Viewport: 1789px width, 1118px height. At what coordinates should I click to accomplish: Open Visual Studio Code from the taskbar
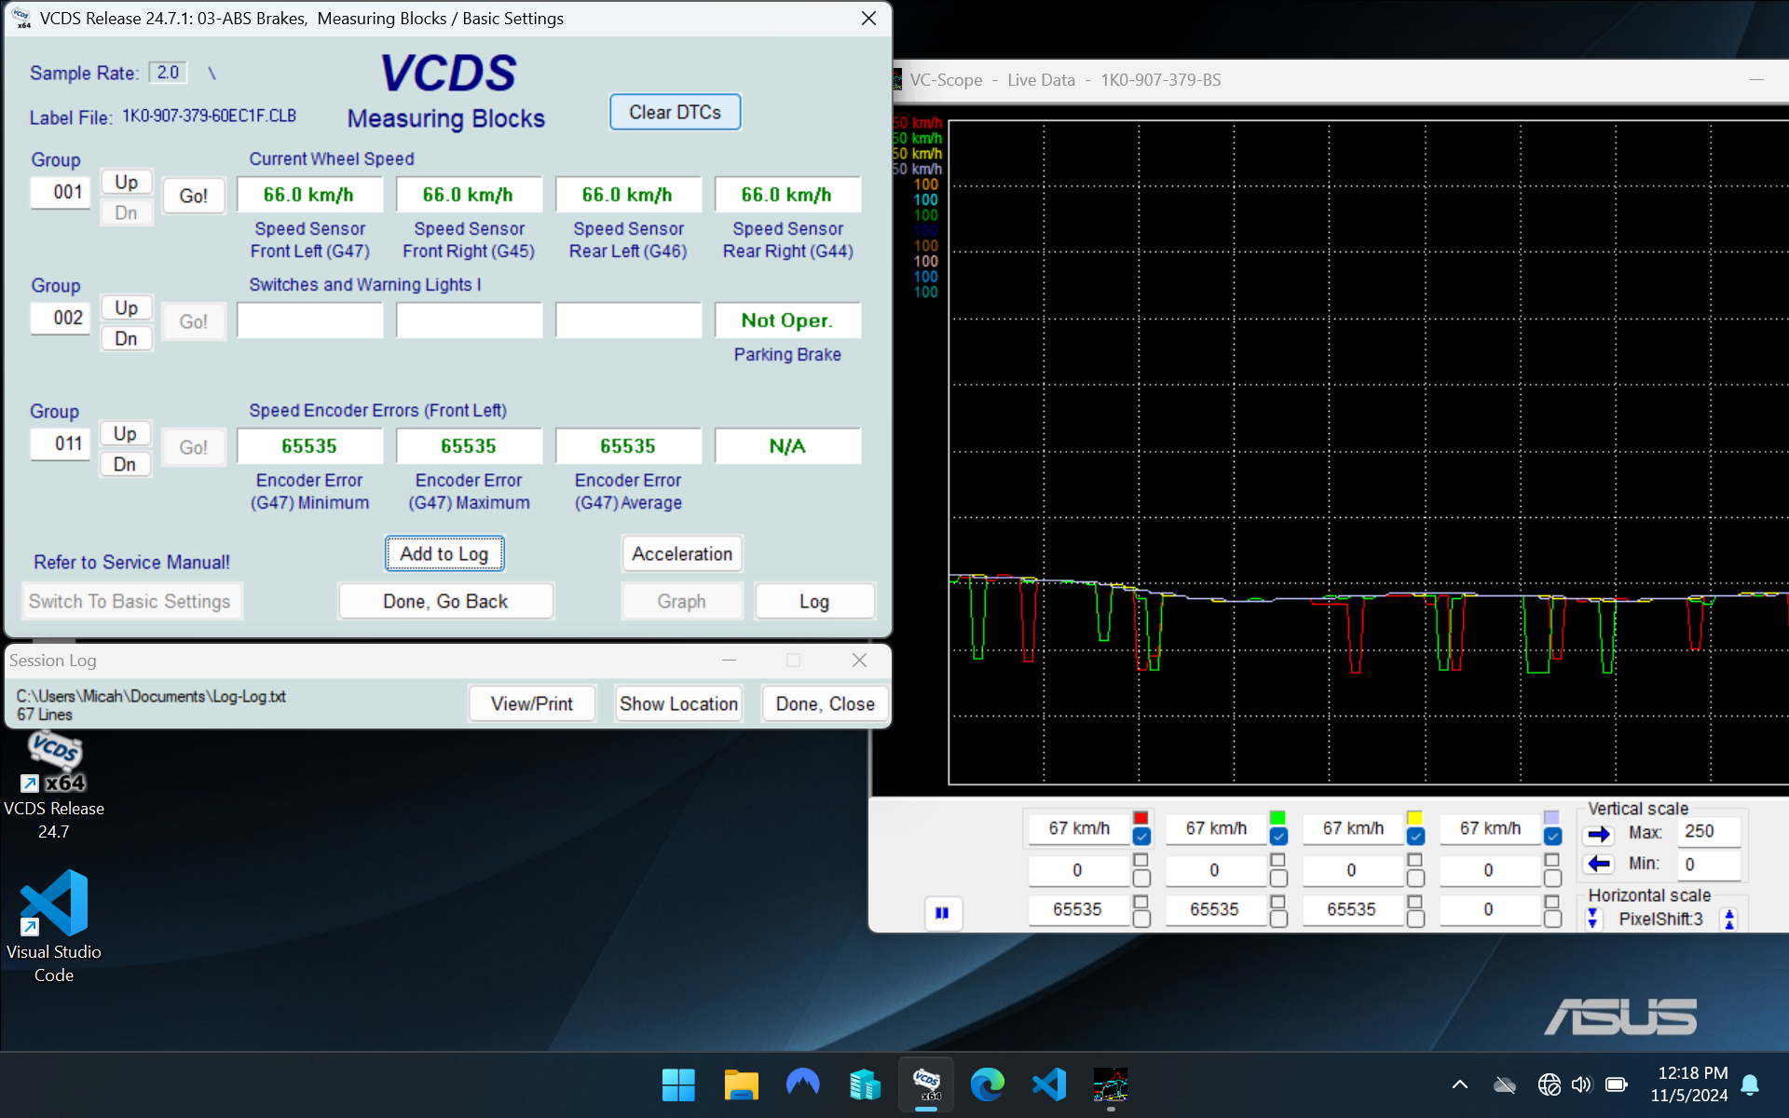tap(1049, 1084)
